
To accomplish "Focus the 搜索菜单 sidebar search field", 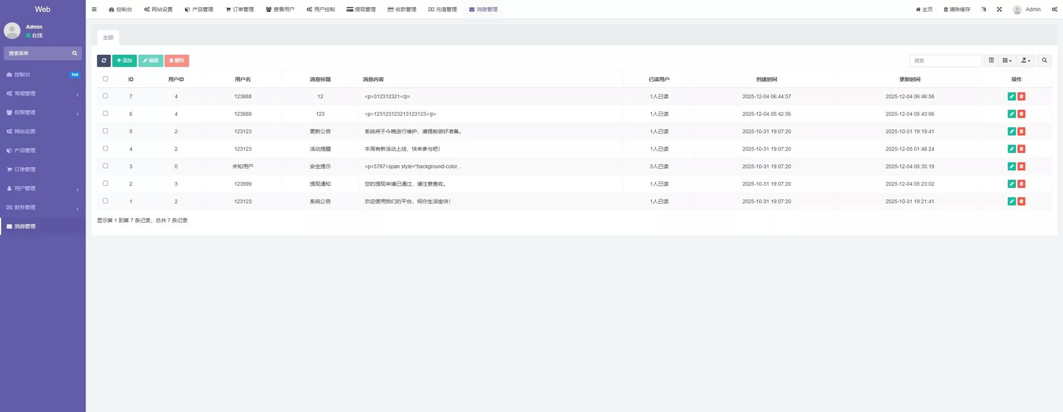I will [38, 53].
